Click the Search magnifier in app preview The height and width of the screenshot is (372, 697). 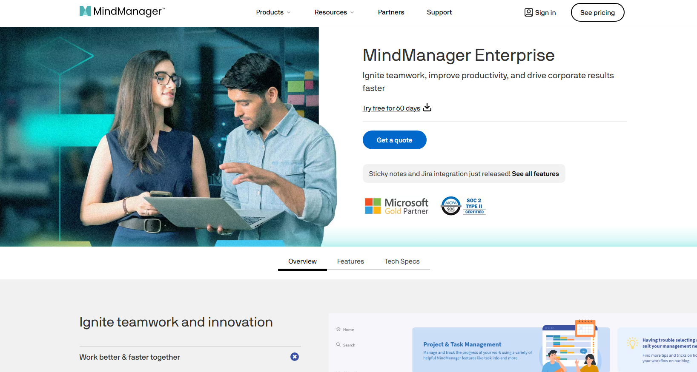point(338,345)
